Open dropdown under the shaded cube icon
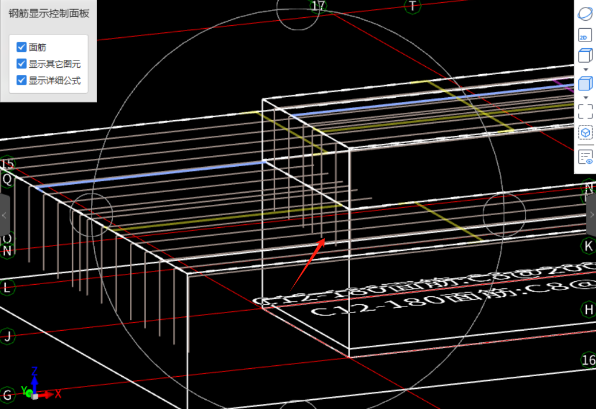Viewport: 596px width, 409px height. [x=586, y=98]
